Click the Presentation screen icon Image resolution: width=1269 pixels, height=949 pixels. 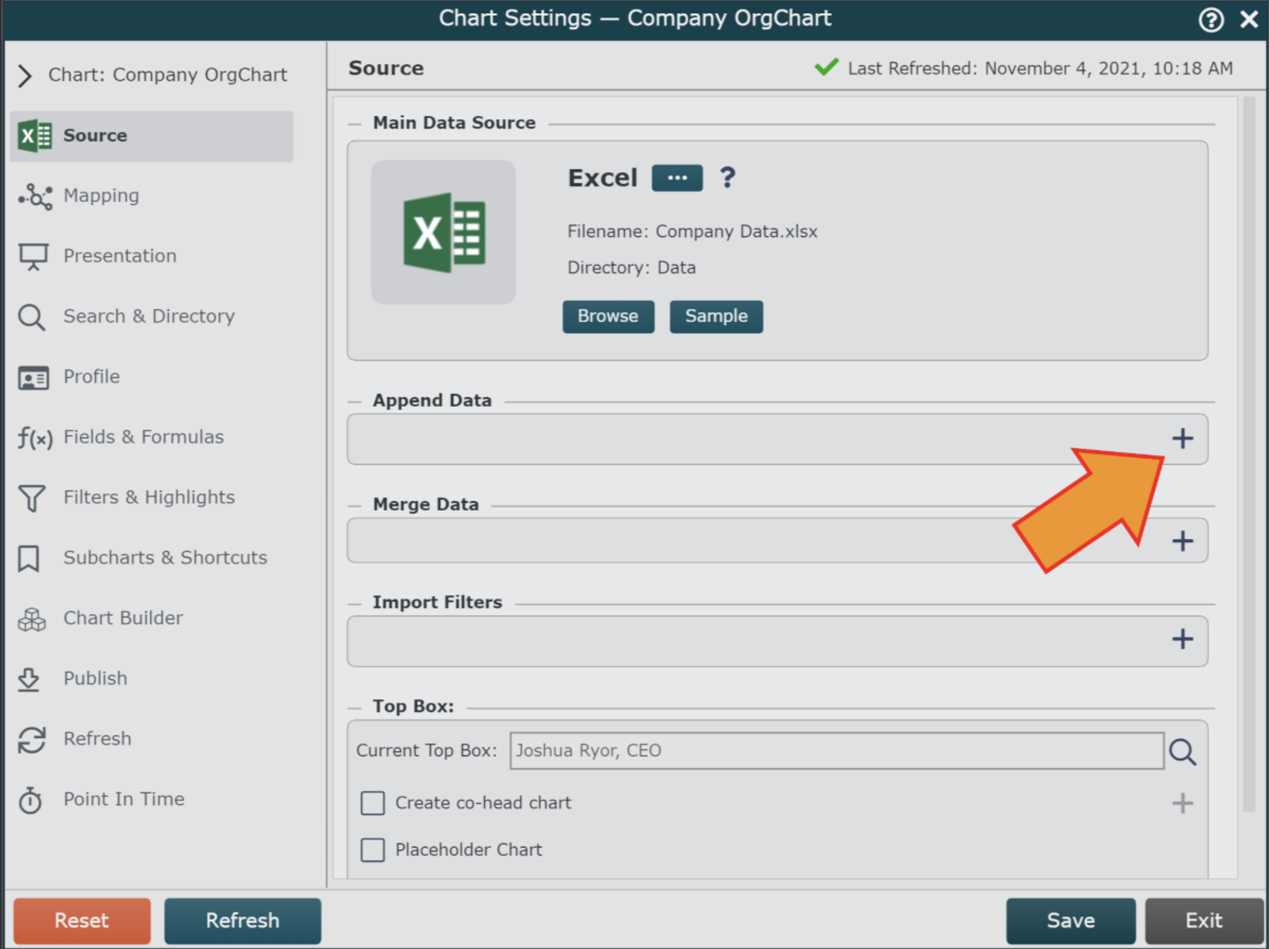33,257
